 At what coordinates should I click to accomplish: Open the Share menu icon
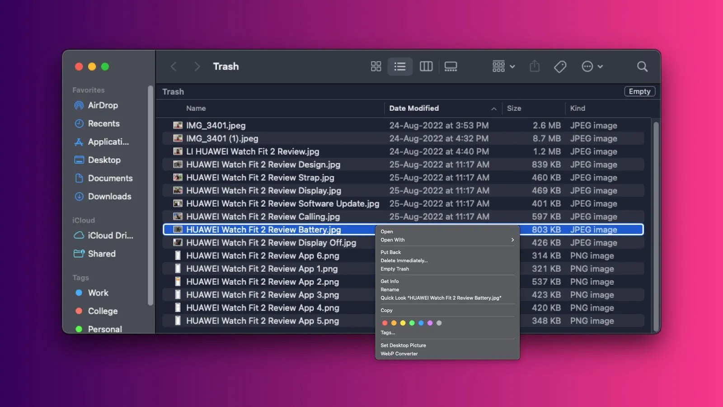535,66
